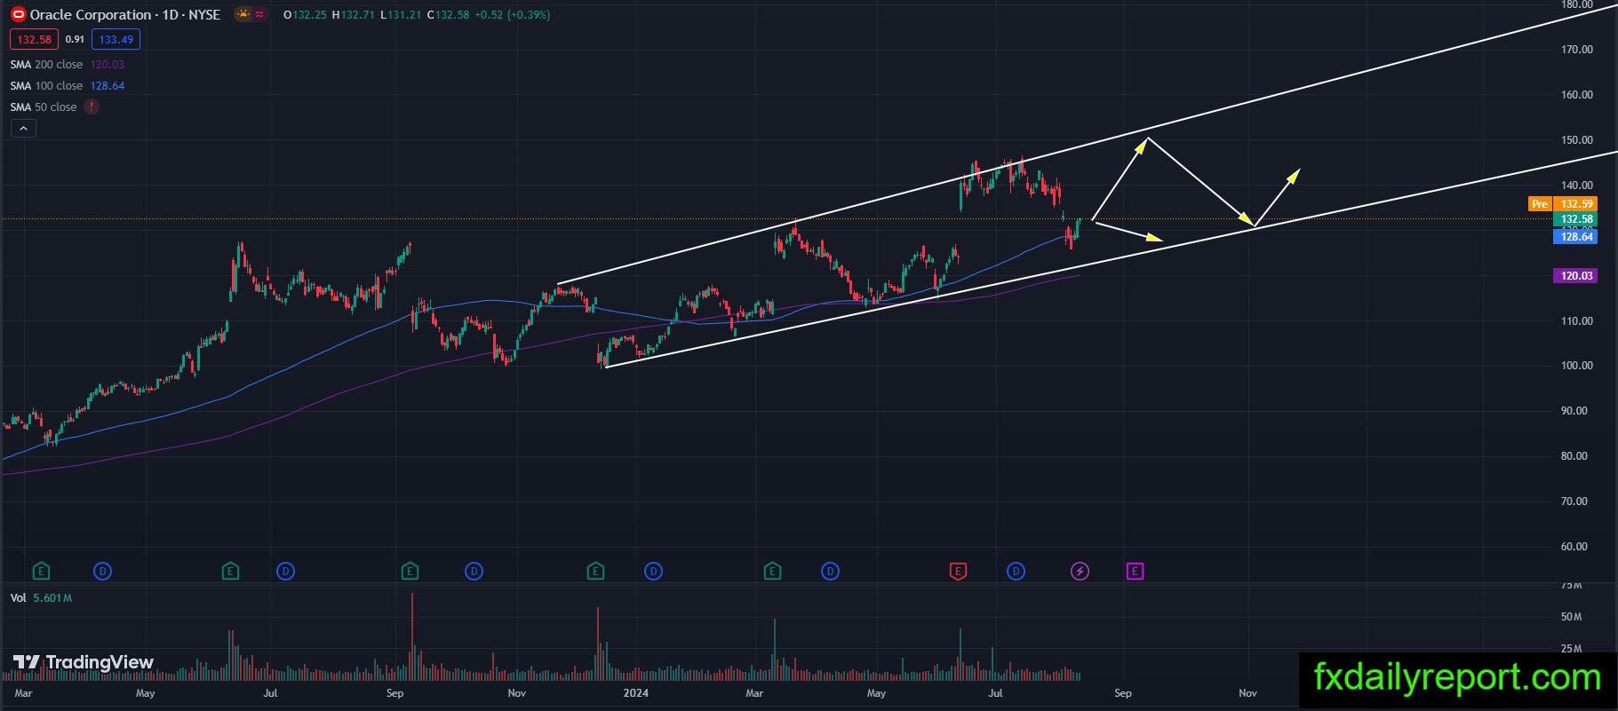Open the green earnings marker for June 2023
The image size is (1618, 711).
(x=230, y=571)
